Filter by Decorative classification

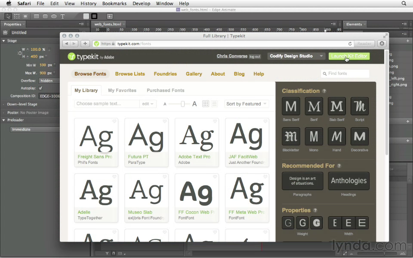360,136
